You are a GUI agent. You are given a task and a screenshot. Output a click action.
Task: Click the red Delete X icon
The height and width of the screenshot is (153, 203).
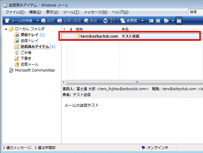coord(112,21)
